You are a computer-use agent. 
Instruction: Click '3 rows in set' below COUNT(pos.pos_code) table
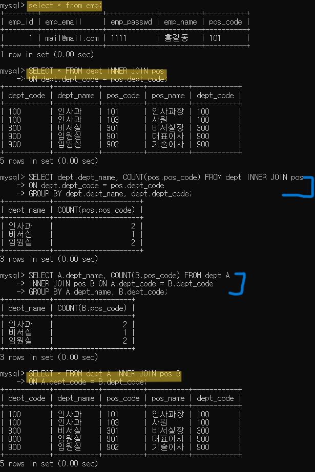click(49, 259)
